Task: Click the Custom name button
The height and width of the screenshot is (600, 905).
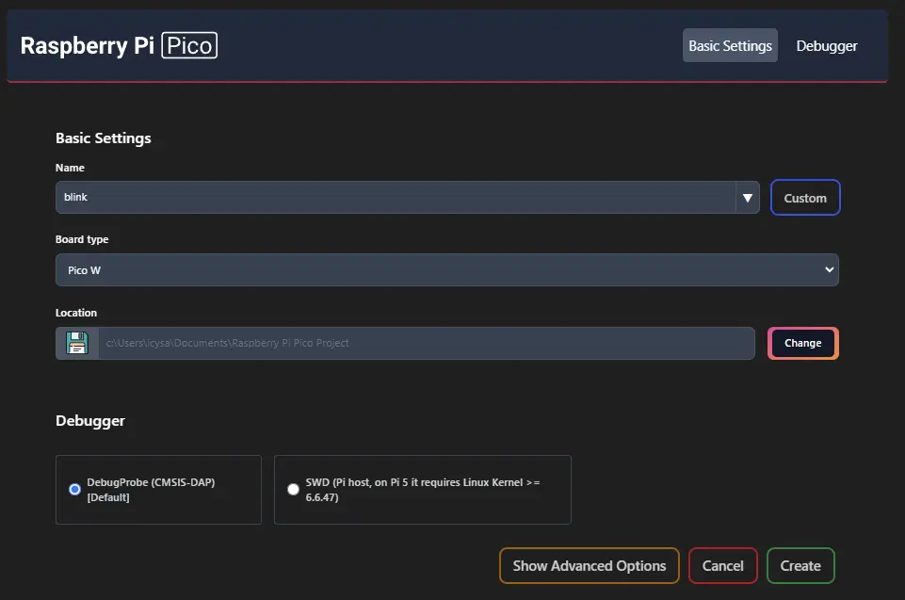Action: [805, 198]
